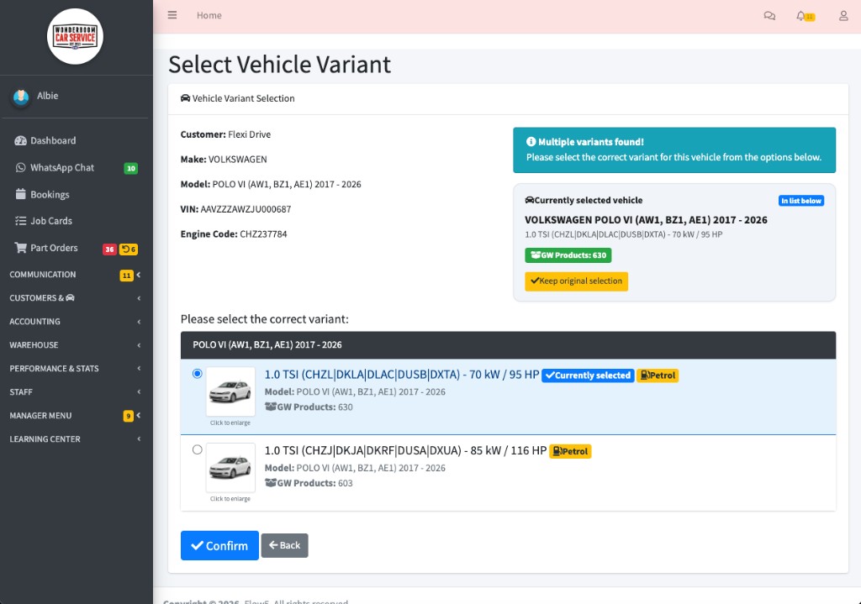Open the chat messages icon
The width and height of the screenshot is (861, 604).
pyautogui.click(x=769, y=16)
